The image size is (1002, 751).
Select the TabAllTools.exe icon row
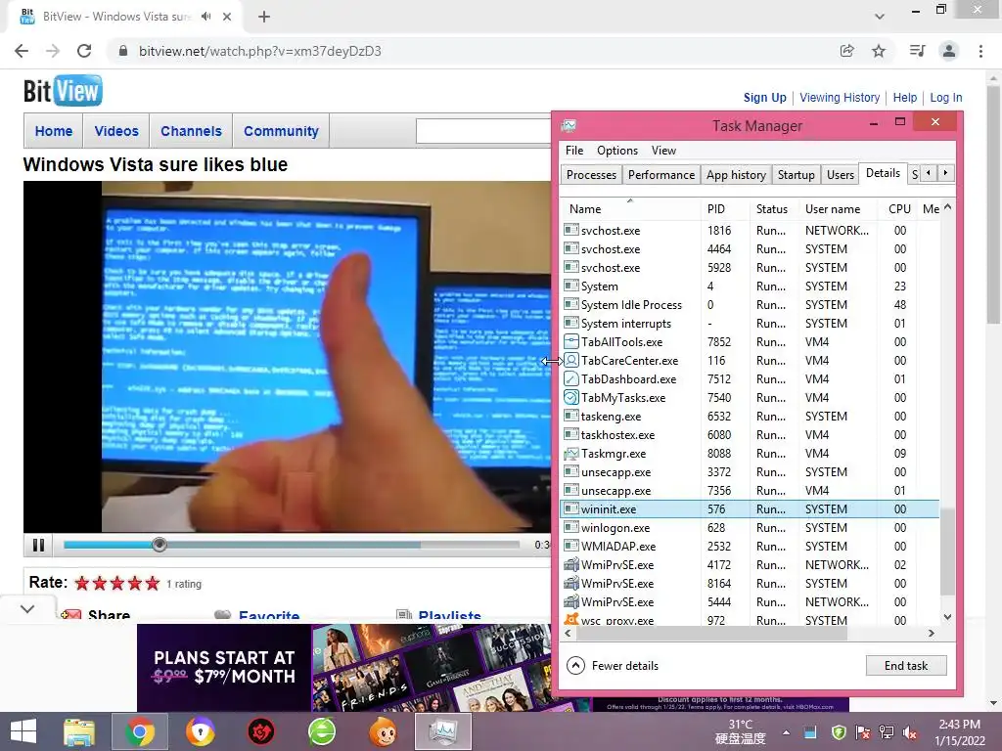(x=750, y=341)
